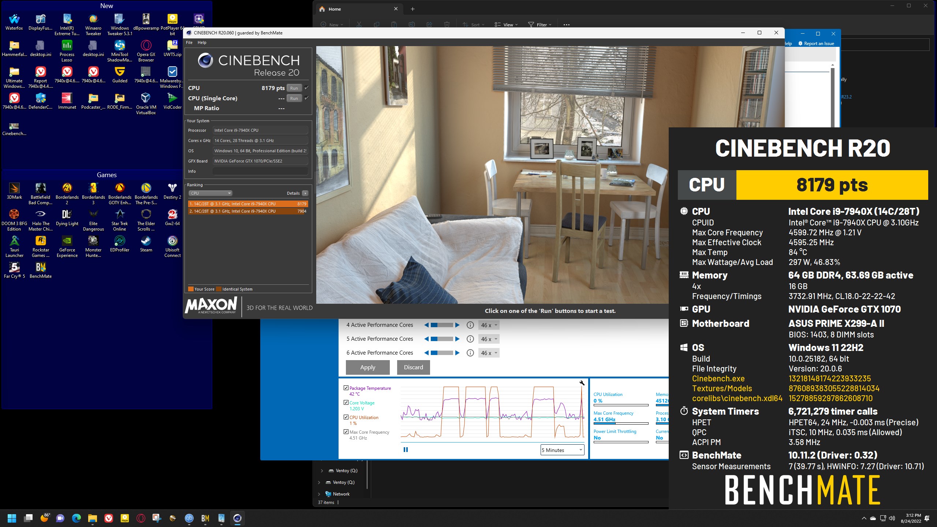Select the Dying Light game icon
Image resolution: width=937 pixels, height=527 pixels.
[67, 217]
